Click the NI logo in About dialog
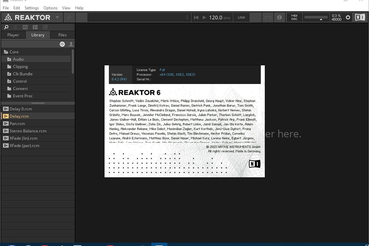This screenshot has height=246, width=369. (x=254, y=164)
